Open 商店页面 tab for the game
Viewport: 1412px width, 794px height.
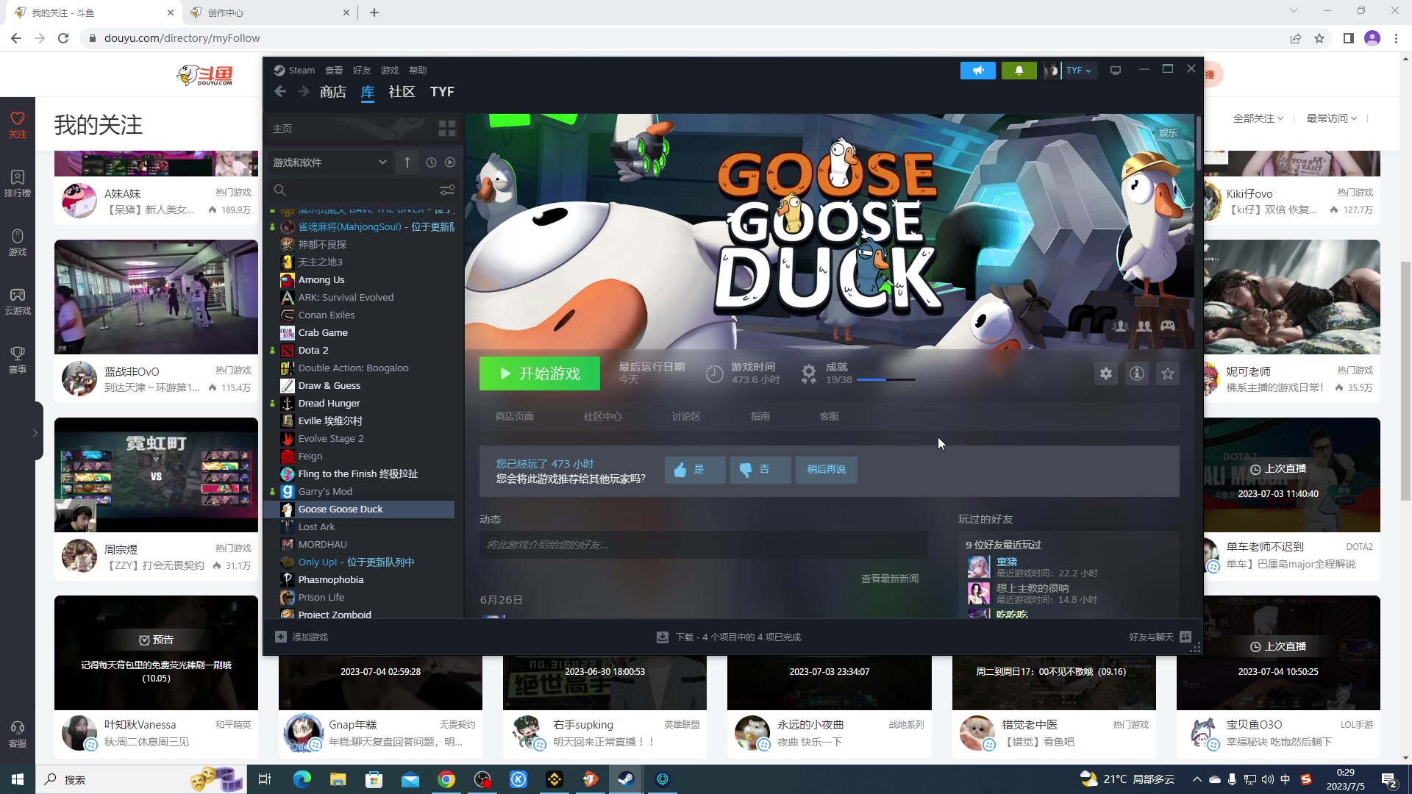pyautogui.click(x=515, y=416)
